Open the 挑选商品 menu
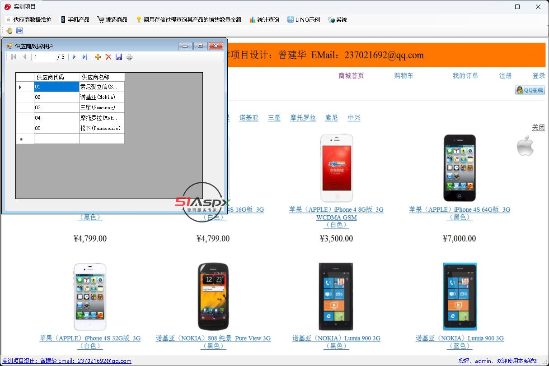 point(113,20)
